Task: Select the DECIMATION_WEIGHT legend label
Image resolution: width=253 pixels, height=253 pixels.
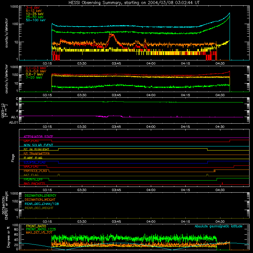Action: [x=40, y=200]
